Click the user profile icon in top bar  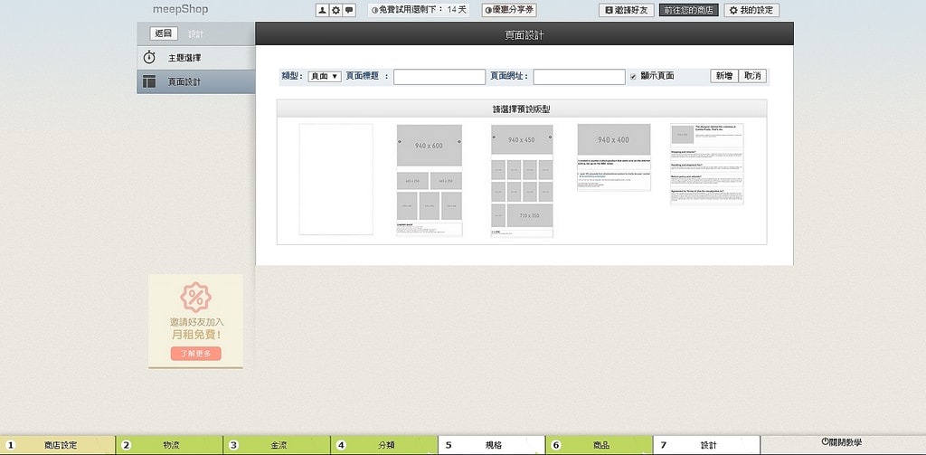[322, 10]
